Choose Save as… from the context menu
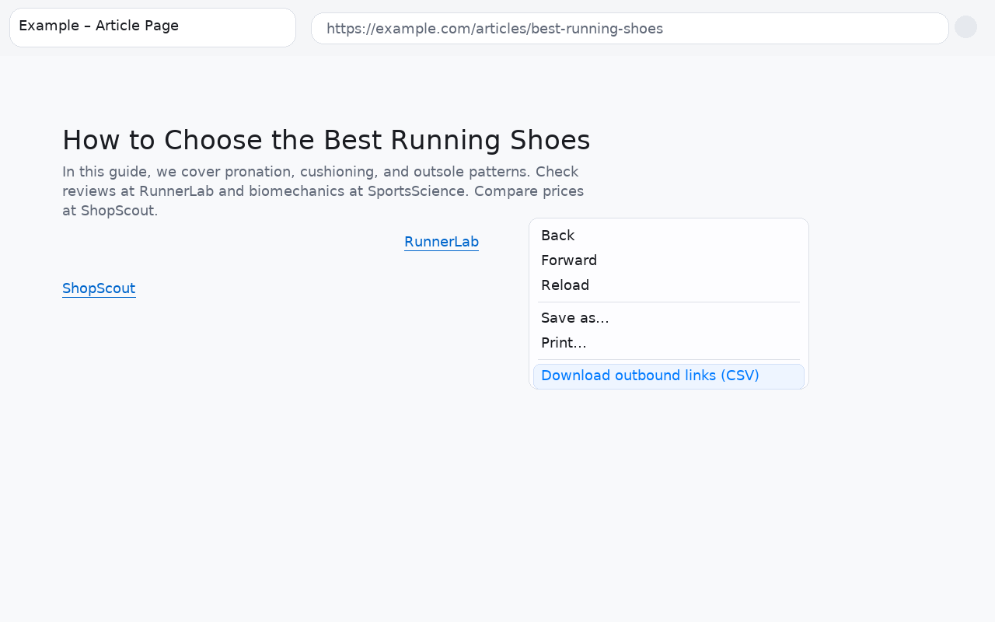The image size is (995, 622). 574,317
